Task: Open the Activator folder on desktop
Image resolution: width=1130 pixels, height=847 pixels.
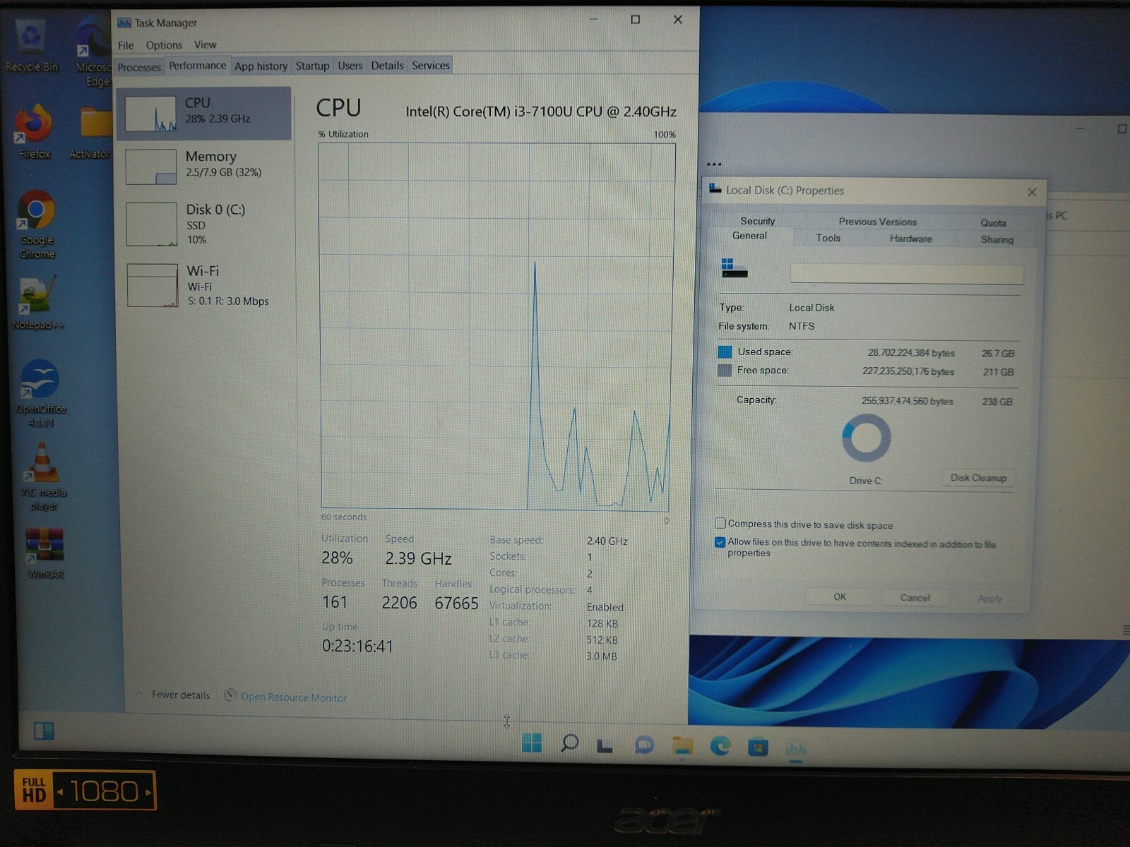Action: click(92, 131)
